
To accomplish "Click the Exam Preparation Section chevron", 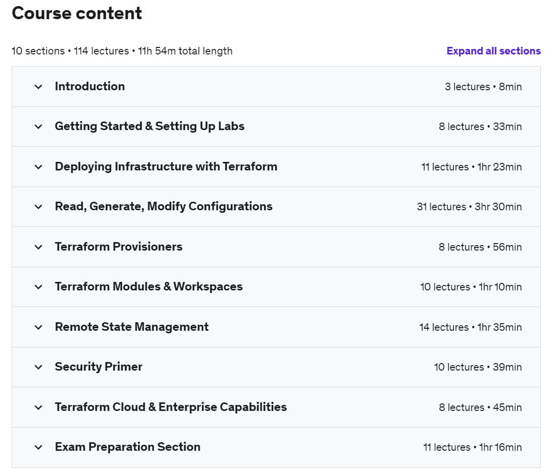I will 38,447.
